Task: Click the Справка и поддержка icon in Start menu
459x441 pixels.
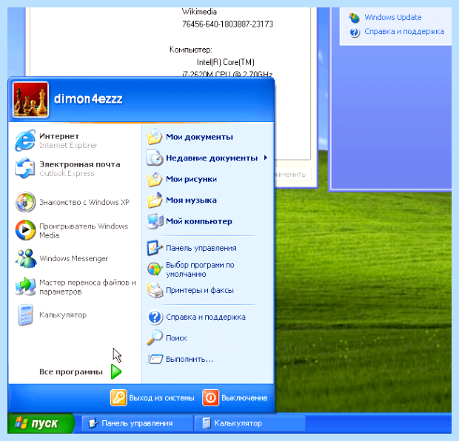Action: 155,317
